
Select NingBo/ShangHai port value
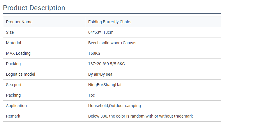click(x=105, y=85)
